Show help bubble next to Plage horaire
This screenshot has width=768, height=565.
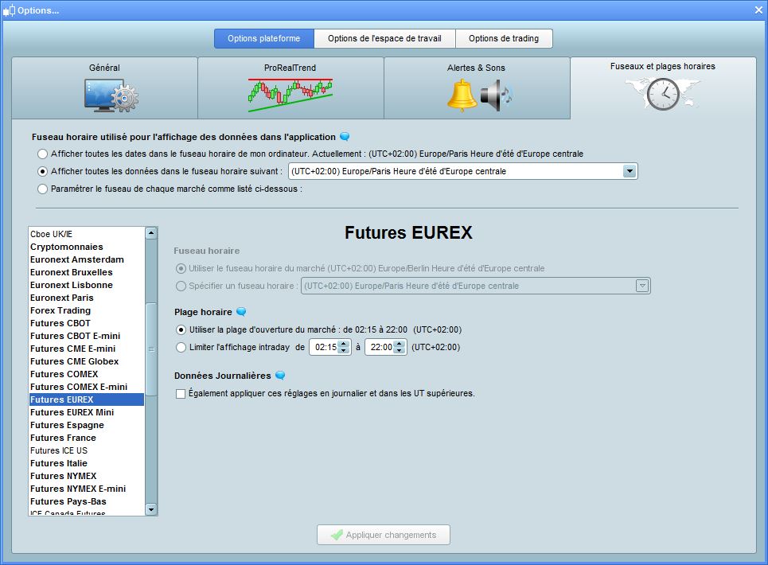(241, 312)
